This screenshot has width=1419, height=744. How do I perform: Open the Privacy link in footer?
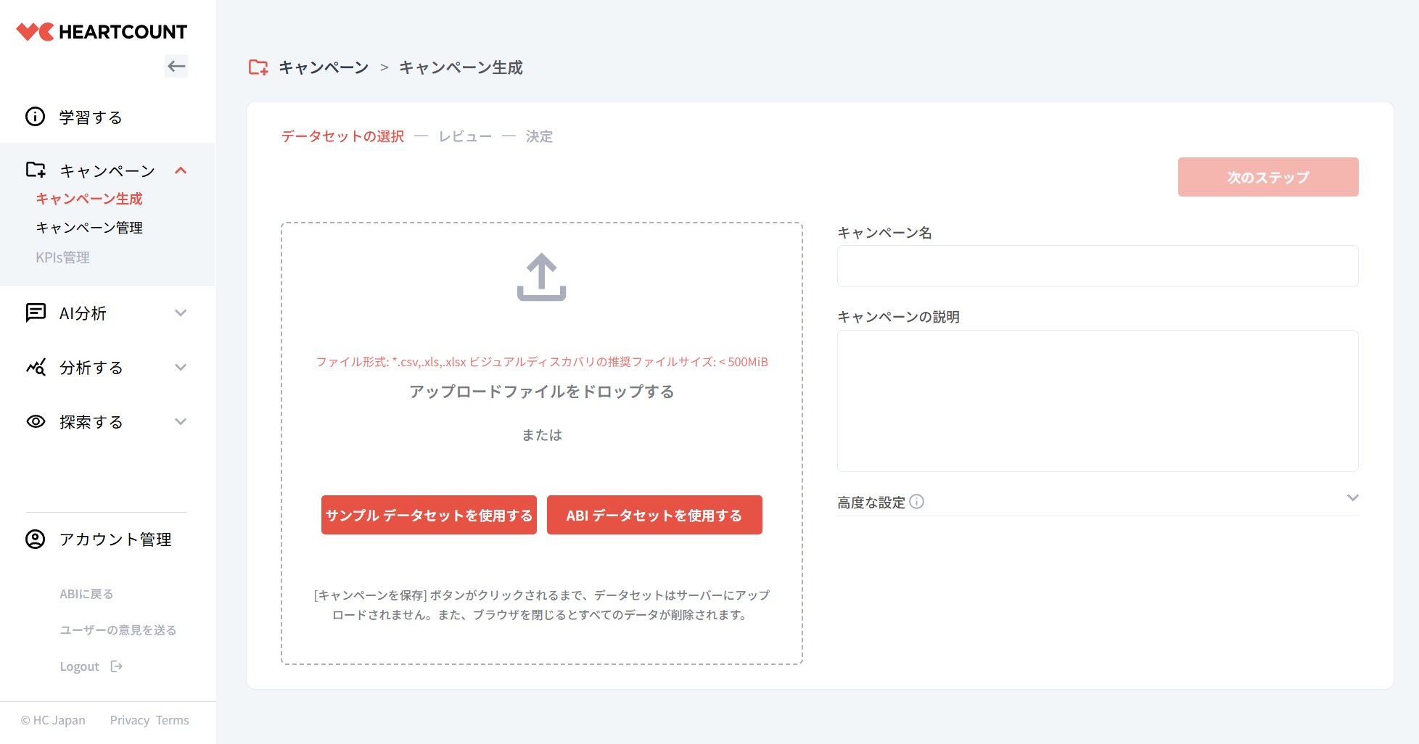pyautogui.click(x=129, y=720)
